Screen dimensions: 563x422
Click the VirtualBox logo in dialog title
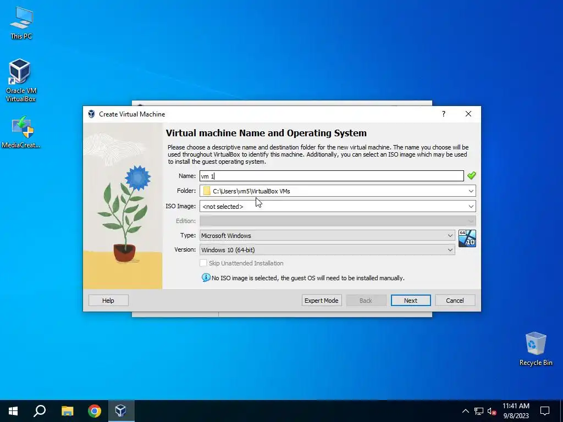click(x=92, y=114)
